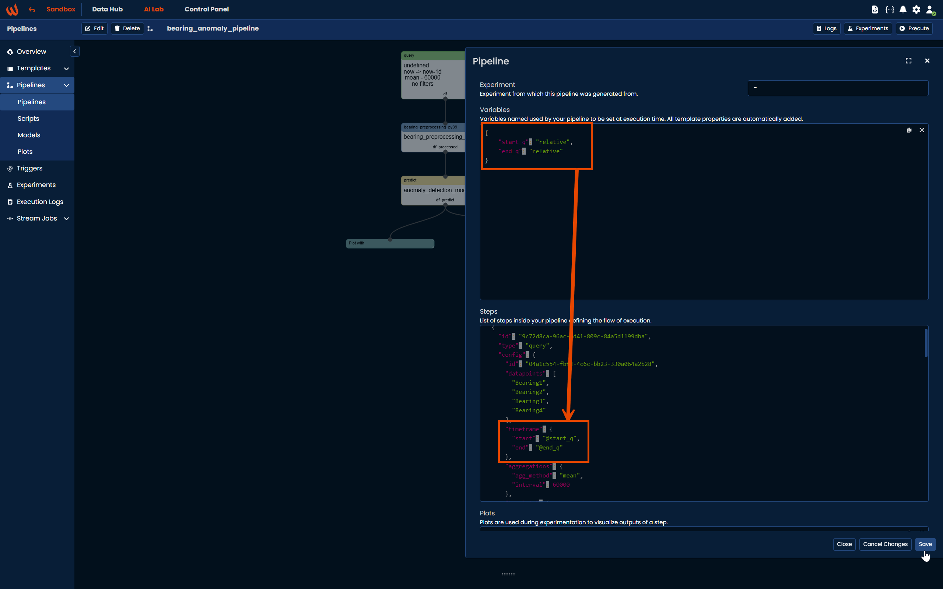
Task: Open the settings gear icon
Action: coord(916,9)
